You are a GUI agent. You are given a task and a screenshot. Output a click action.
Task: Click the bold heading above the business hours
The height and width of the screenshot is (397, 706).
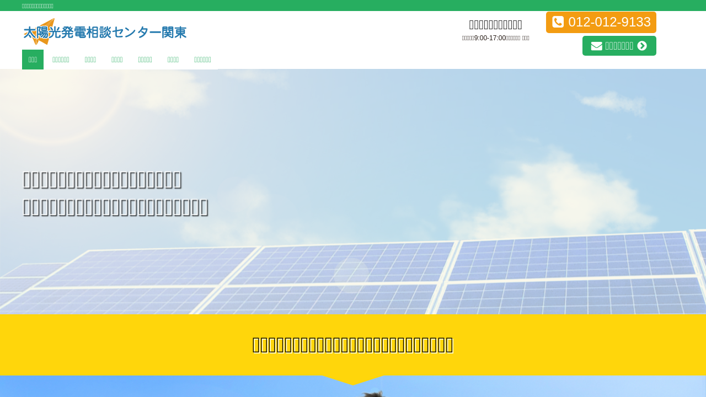click(x=495, y=24)
